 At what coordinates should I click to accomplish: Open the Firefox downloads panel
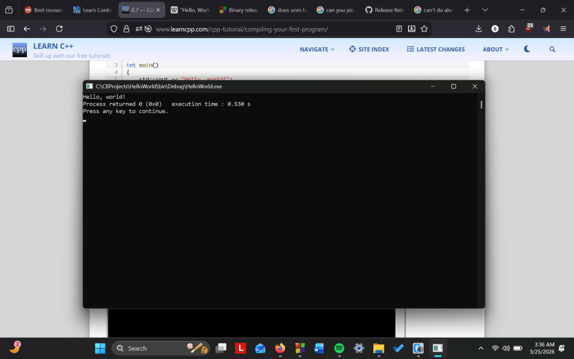point(479,29)
